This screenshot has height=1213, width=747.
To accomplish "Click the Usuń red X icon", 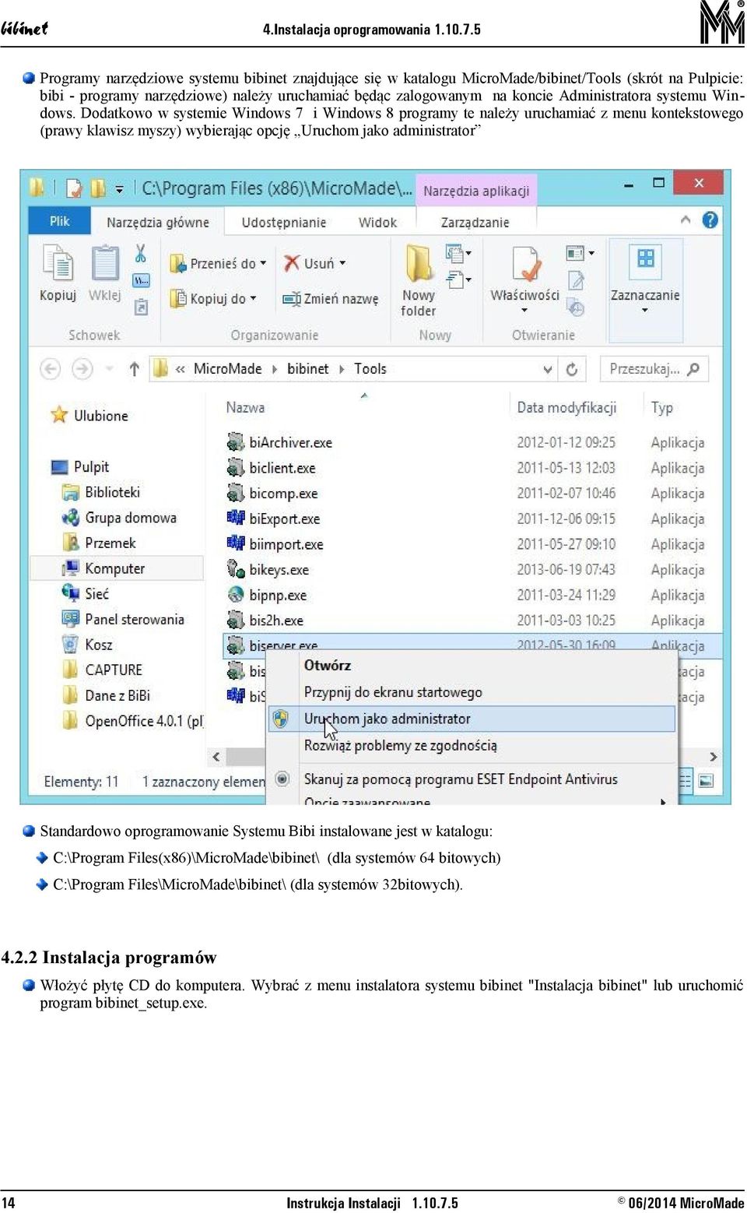I will 292,263.
